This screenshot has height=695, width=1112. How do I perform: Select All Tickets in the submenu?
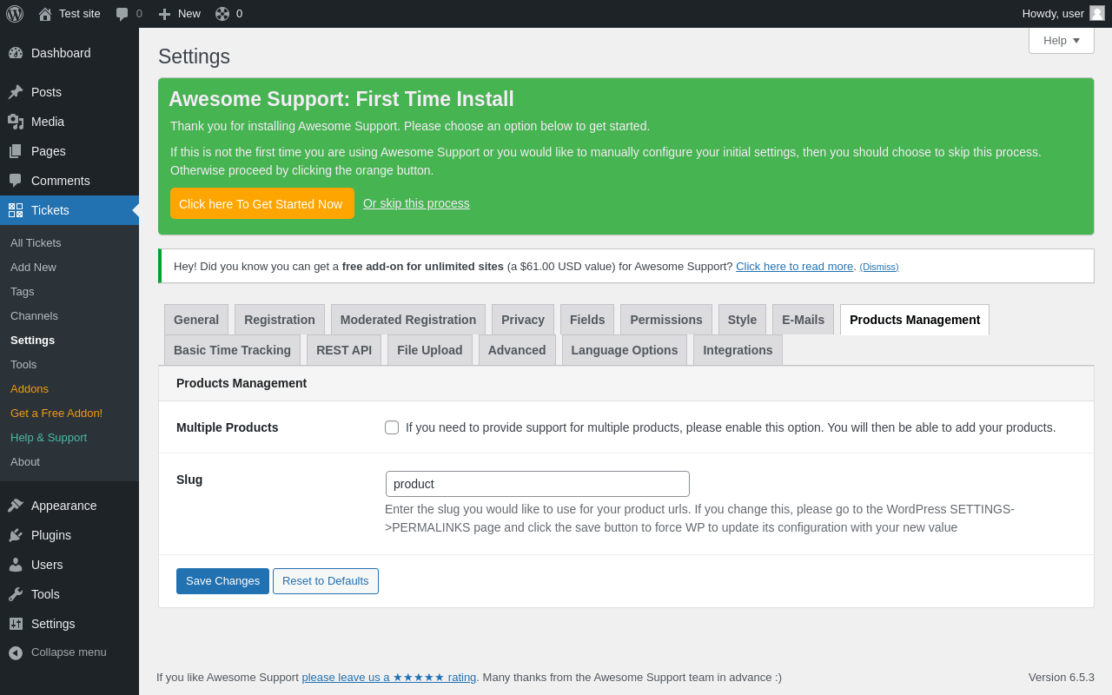click(36, 243)
